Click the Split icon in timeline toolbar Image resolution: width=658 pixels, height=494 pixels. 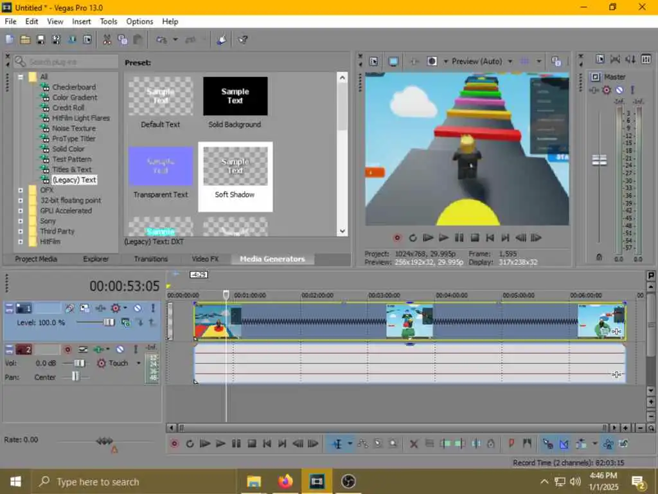[x=476, y=444]
